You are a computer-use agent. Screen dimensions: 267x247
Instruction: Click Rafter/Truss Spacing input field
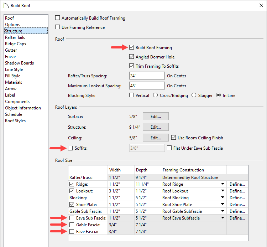click(x=147, y=76)
